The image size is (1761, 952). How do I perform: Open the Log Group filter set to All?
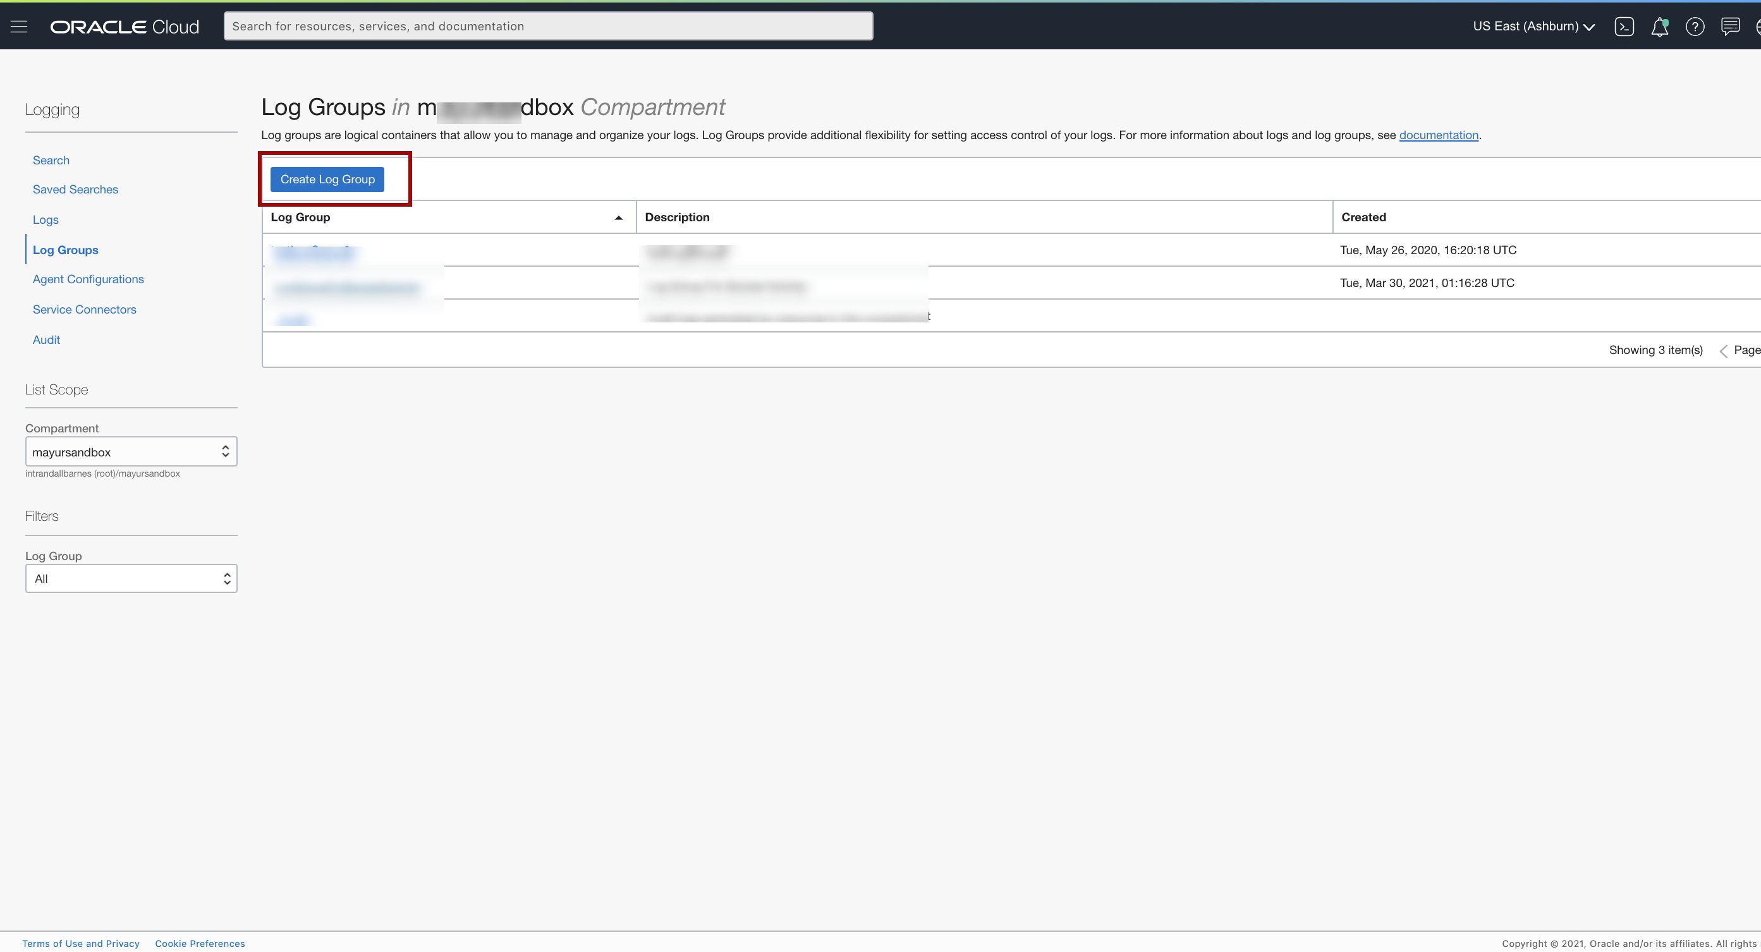click(x=131, y=578)
